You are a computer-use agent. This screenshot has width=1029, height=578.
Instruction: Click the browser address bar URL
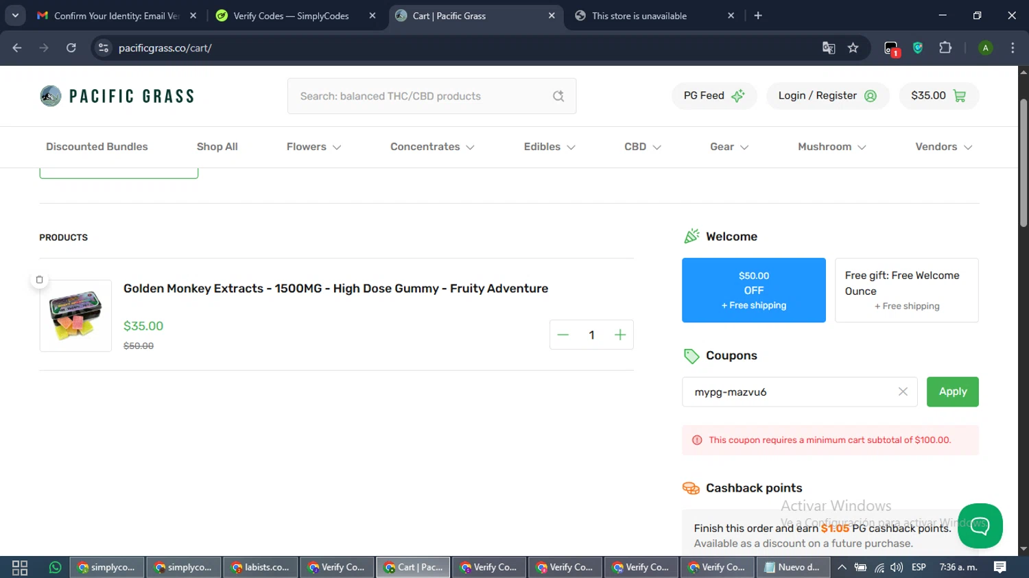pos(165,48)
